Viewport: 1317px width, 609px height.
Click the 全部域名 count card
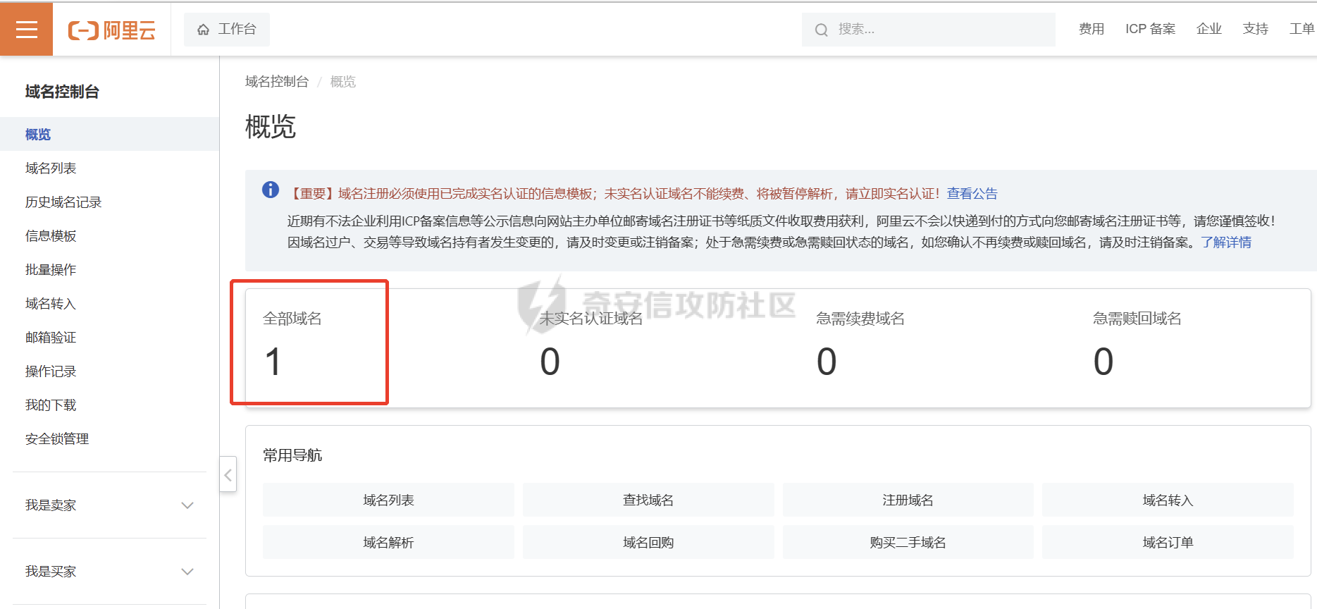310,343
